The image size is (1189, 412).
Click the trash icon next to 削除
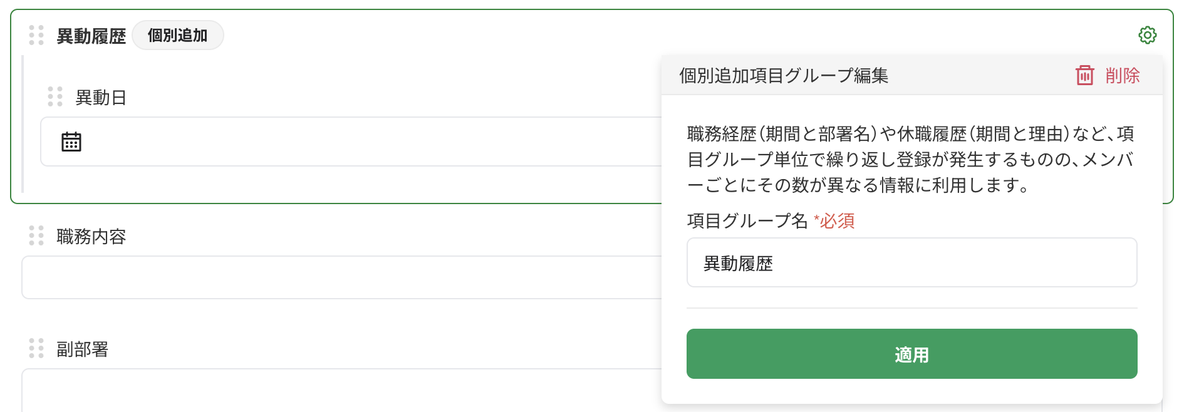1082,75
